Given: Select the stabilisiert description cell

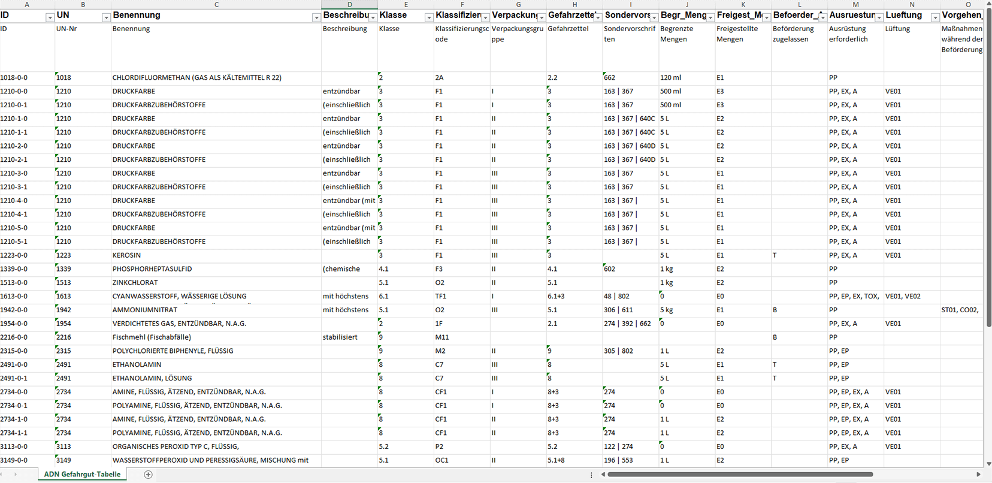Looking at the screenshot, I should 350,337.
